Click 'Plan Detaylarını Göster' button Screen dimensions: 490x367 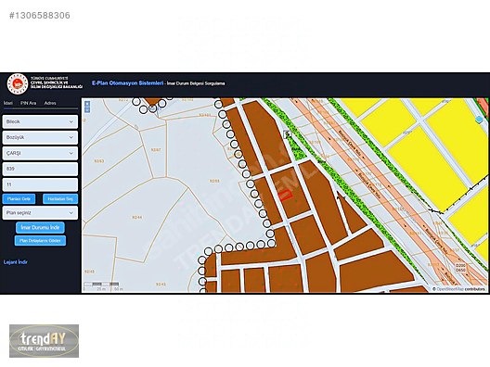coord(40,241)
